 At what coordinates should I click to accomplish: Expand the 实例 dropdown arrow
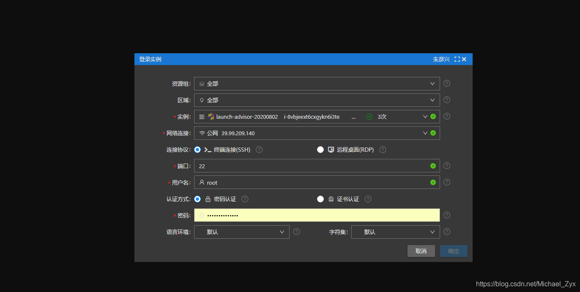[425, 117]
